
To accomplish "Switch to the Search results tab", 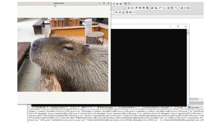I will pyautogui.click(x=59, y=107).
